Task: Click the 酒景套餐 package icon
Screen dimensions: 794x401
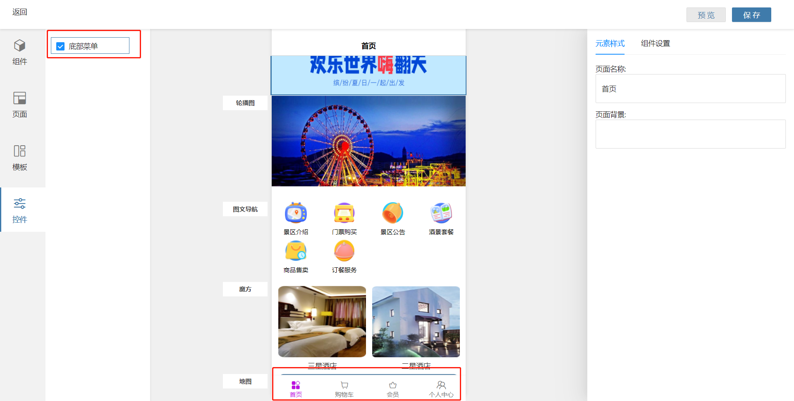Action: pos(441,213)
